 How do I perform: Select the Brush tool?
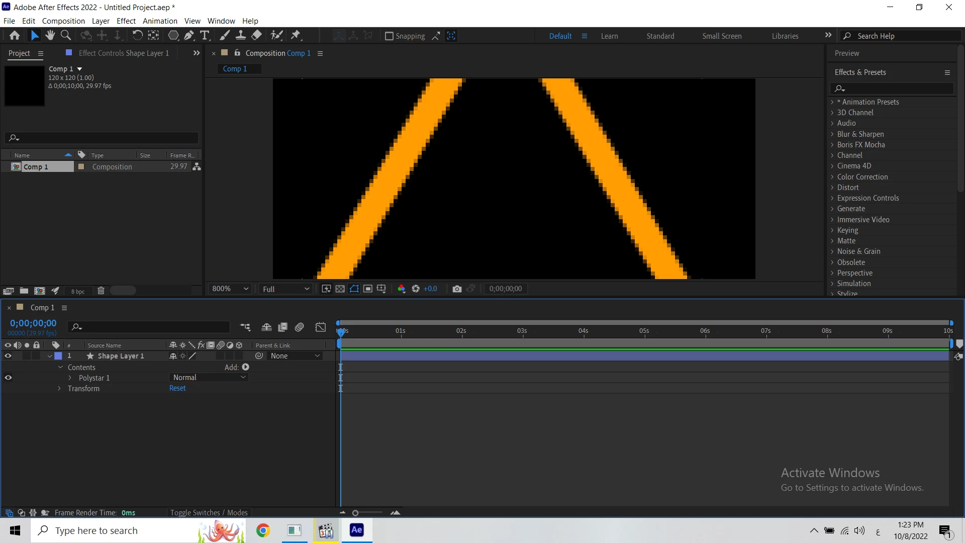click(x=225, y=35)
